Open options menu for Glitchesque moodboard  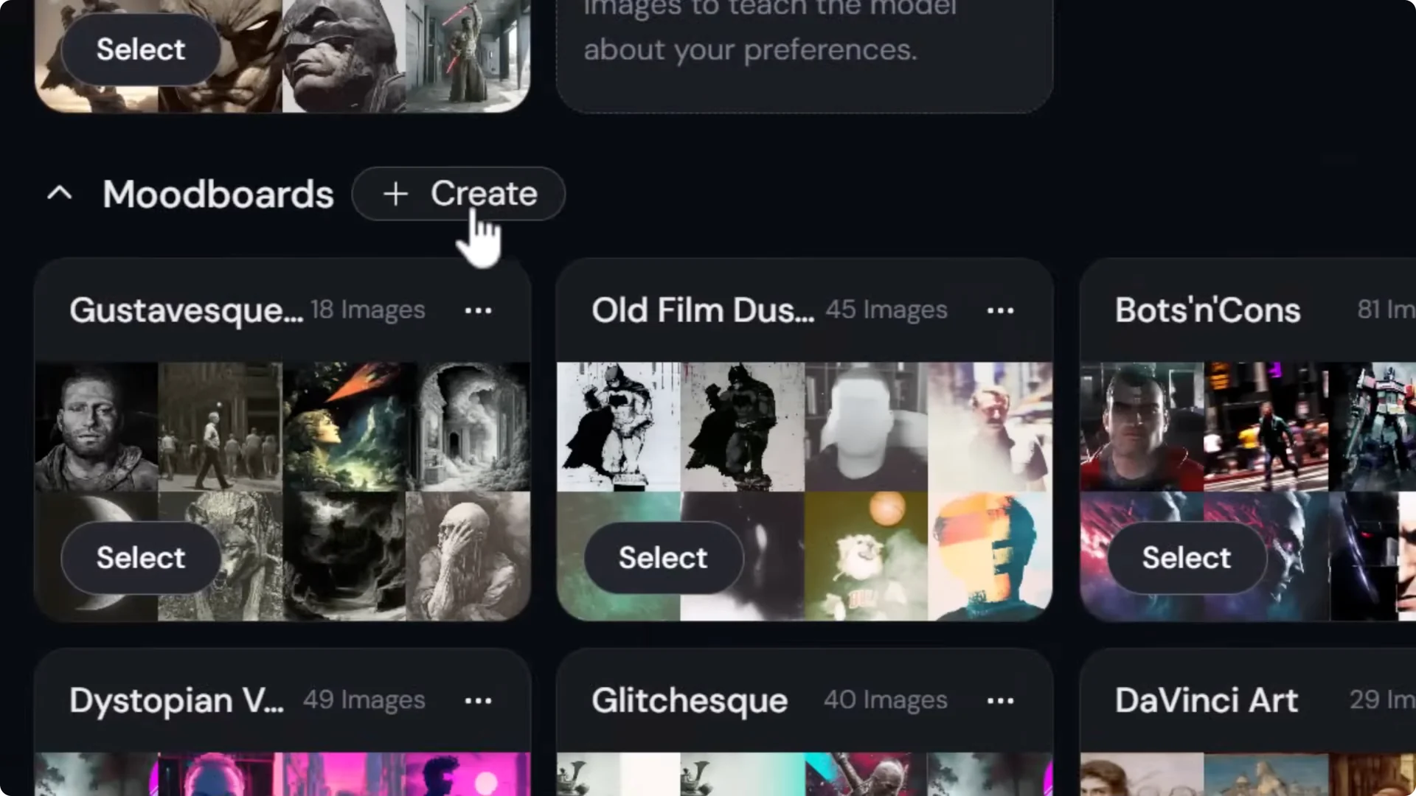[x=1001, y=701]
